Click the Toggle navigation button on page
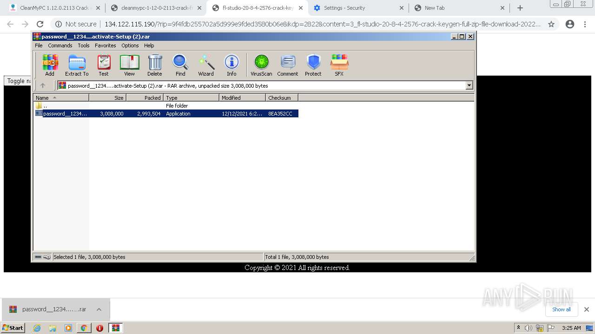The image size is (595, 334). click(19, 81)
